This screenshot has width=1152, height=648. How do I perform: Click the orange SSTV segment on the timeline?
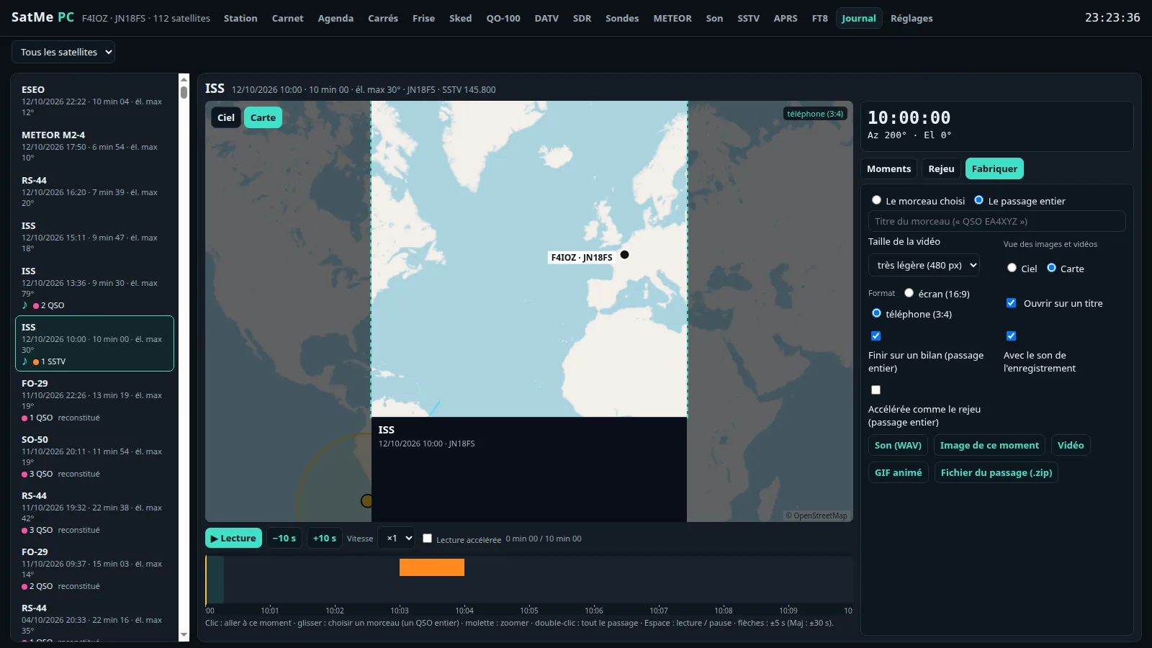tap(432, 567)
